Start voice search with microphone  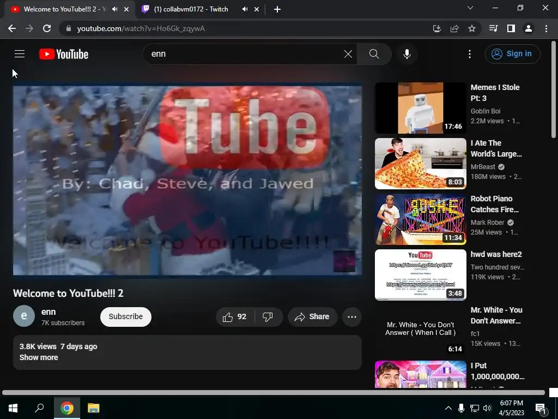point(407,54)
